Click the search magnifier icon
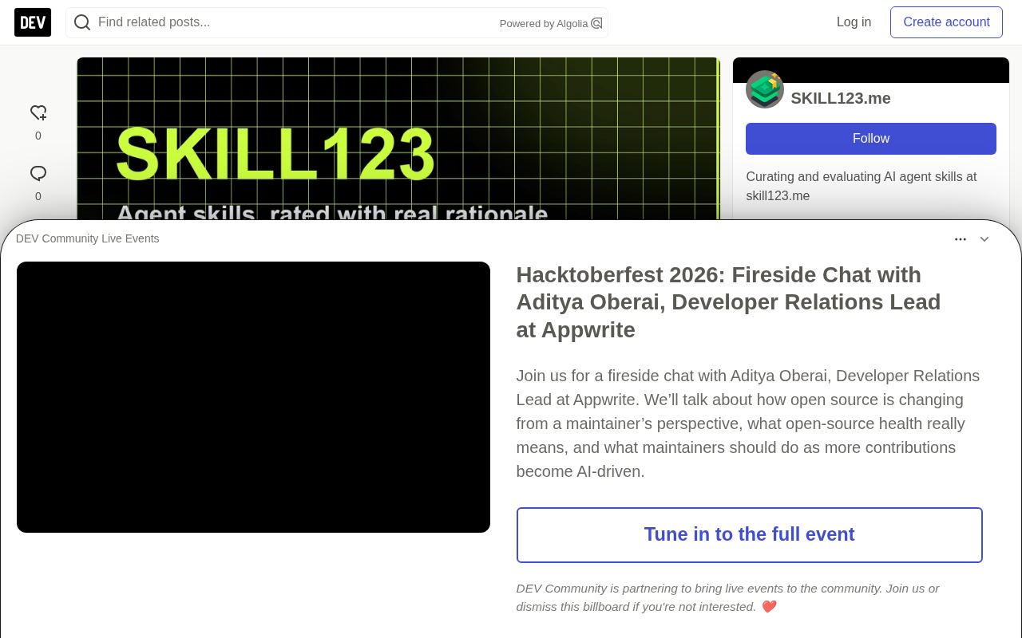Viewport: 1022px width, 638px height. [x=82, y=22]
